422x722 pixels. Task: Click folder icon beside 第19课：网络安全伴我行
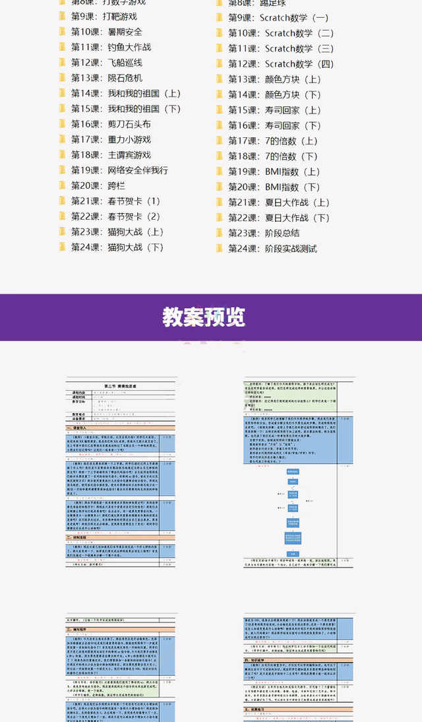point(62,170)
